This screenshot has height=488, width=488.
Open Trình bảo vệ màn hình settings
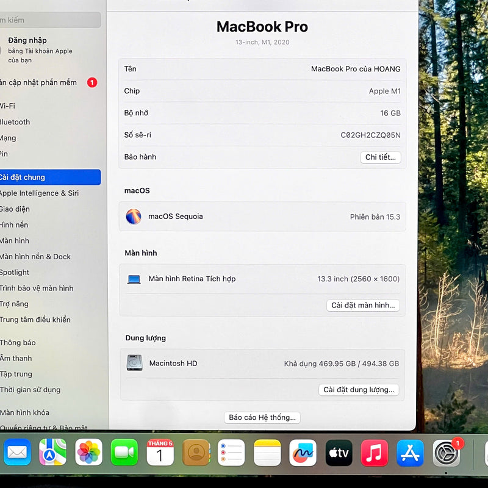click(x=37, y=288)
